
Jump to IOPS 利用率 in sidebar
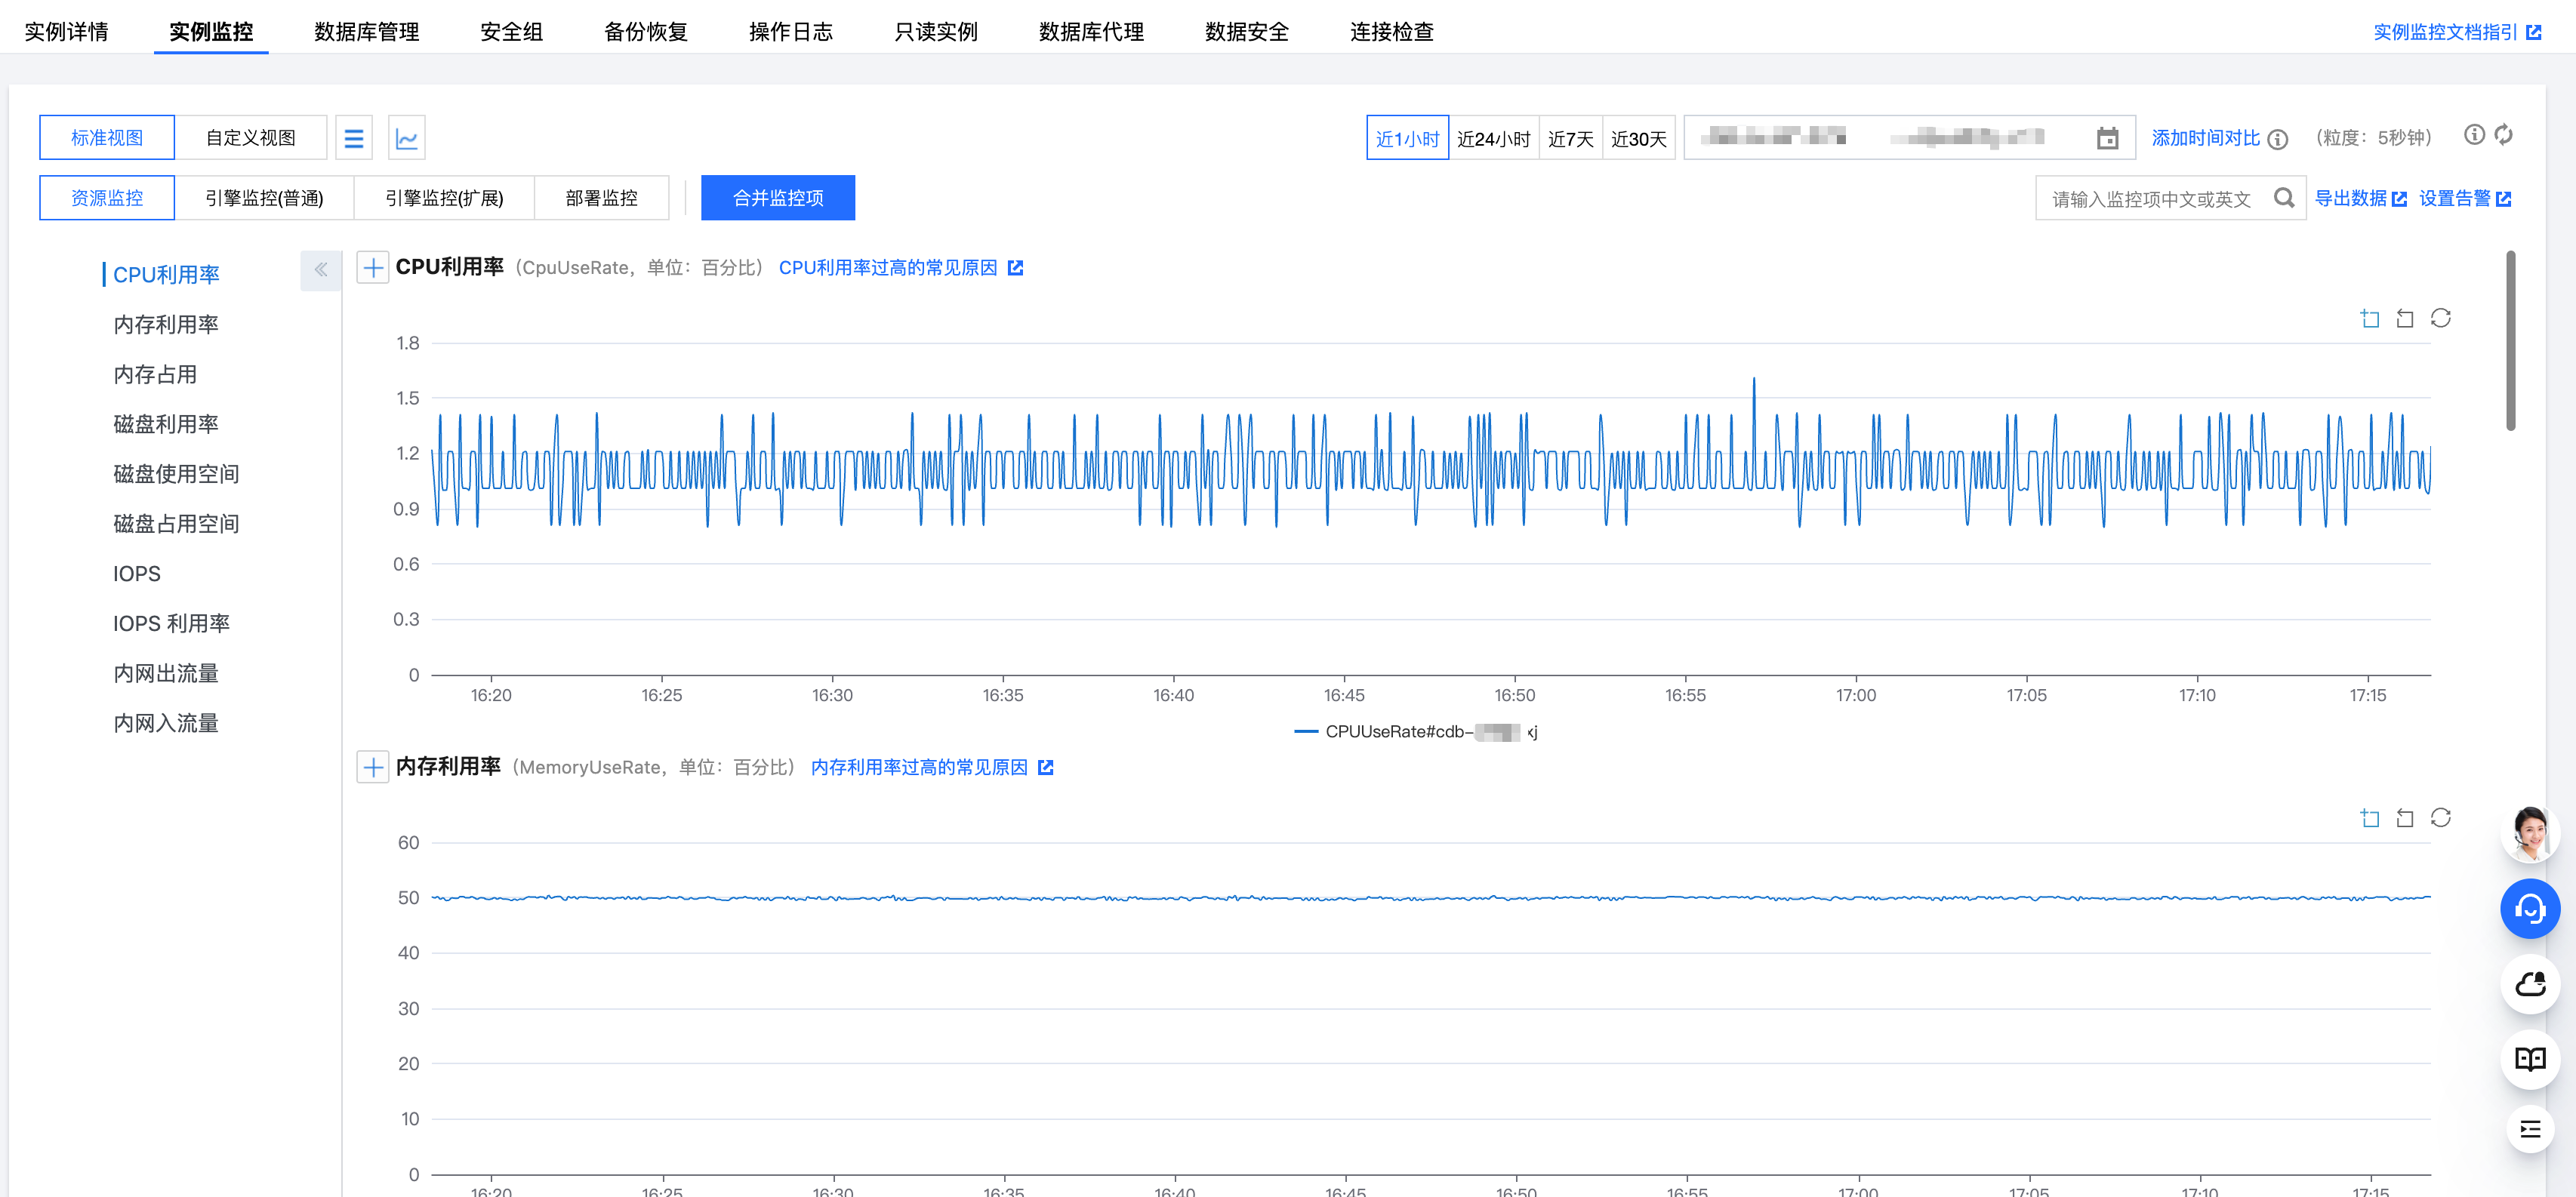point(171,623)
